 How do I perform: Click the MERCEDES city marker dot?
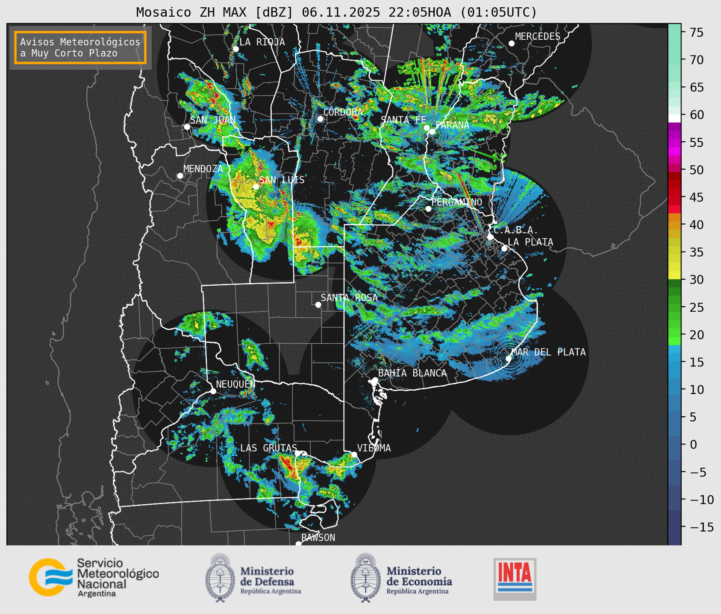point(511,44)
